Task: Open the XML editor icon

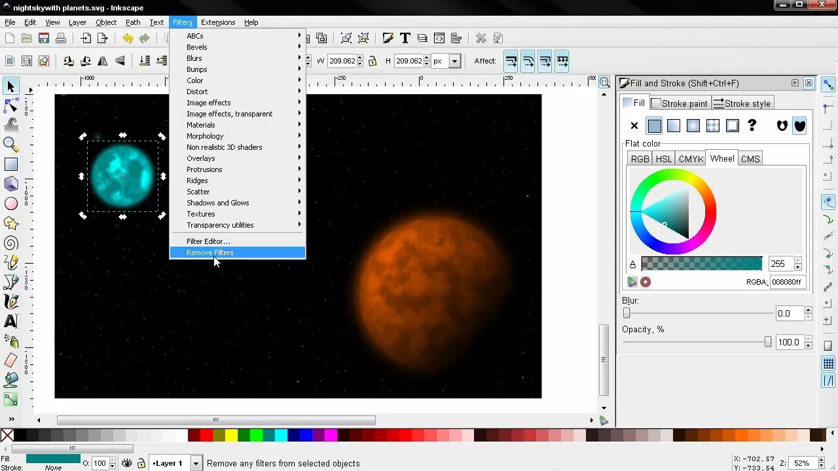Action: 439,39
